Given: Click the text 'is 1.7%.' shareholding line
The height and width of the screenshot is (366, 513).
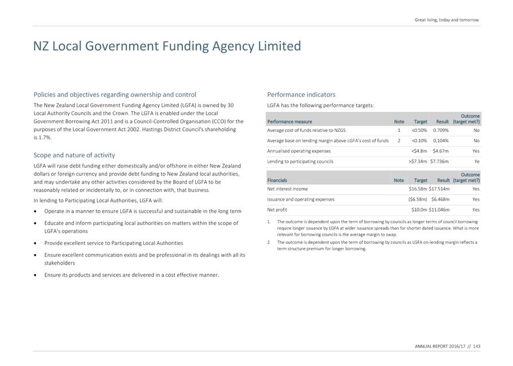Looking at the screenshot, I should click(x=42, y=138).
